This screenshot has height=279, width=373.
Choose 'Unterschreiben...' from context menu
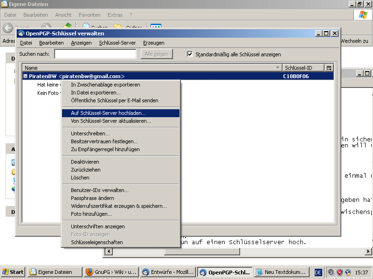coord(121,133)
